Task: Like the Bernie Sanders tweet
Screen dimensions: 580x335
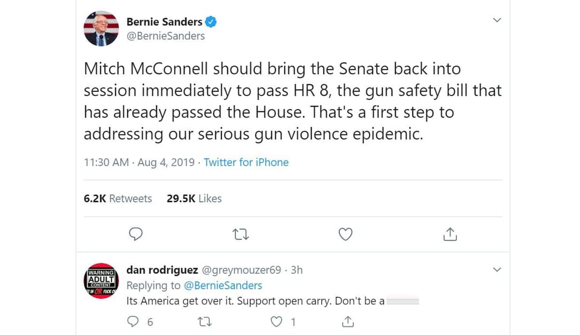Action: 346,234
